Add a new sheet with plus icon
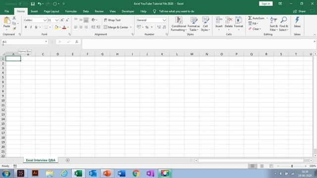 68,160
